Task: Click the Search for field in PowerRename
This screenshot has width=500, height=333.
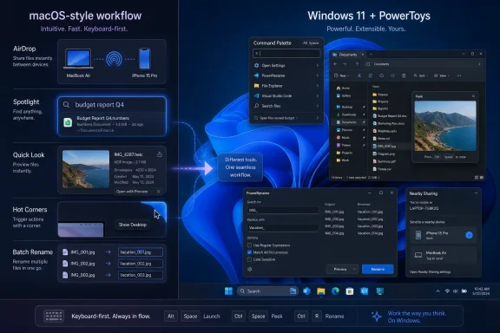Action: tap(282, 210)
